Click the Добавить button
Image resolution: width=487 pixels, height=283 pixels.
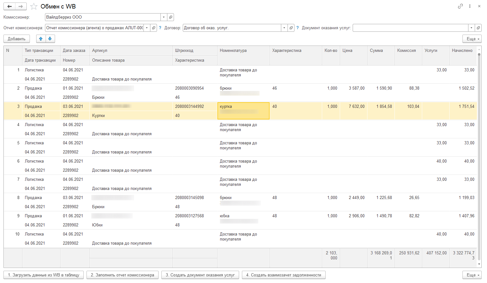17,39
